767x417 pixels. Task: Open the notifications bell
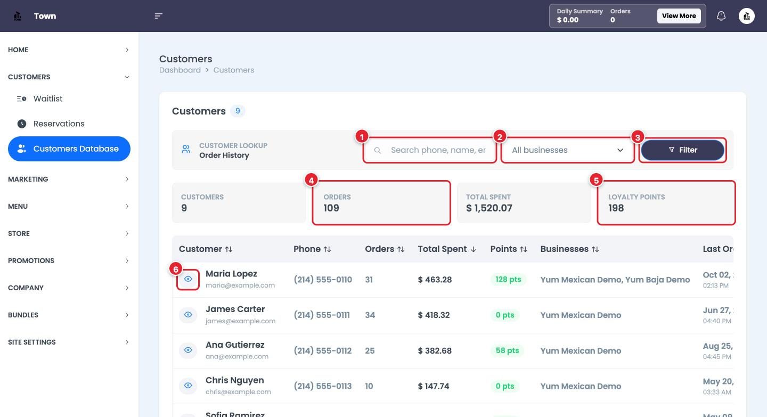pyautogui.click(x=721, y=16)
